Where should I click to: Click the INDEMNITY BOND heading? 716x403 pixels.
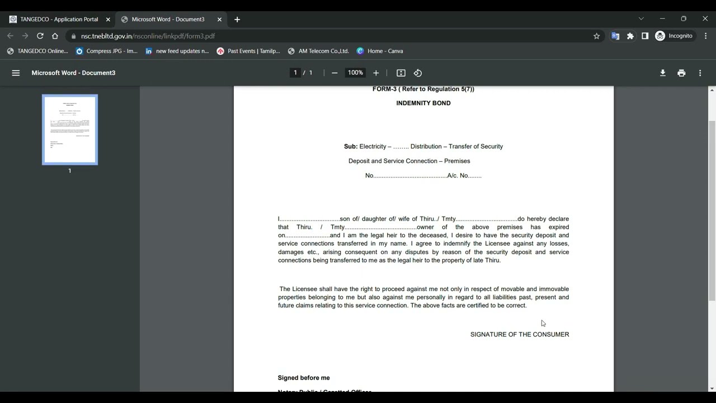pyautogui.click(x=423, y=103)
